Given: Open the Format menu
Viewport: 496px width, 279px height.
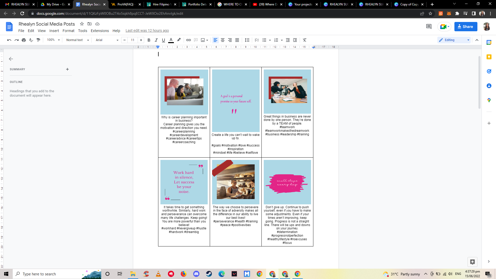Looking at the screenshot, I should (x=68, y=31).
